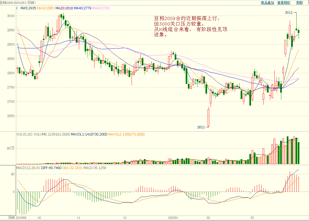Click the 202001 date on the time axis

click(173, 217)
